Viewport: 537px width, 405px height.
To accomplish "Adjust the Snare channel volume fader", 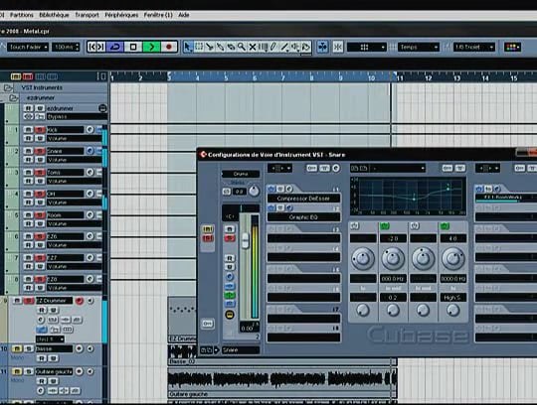I will point(246,240).
